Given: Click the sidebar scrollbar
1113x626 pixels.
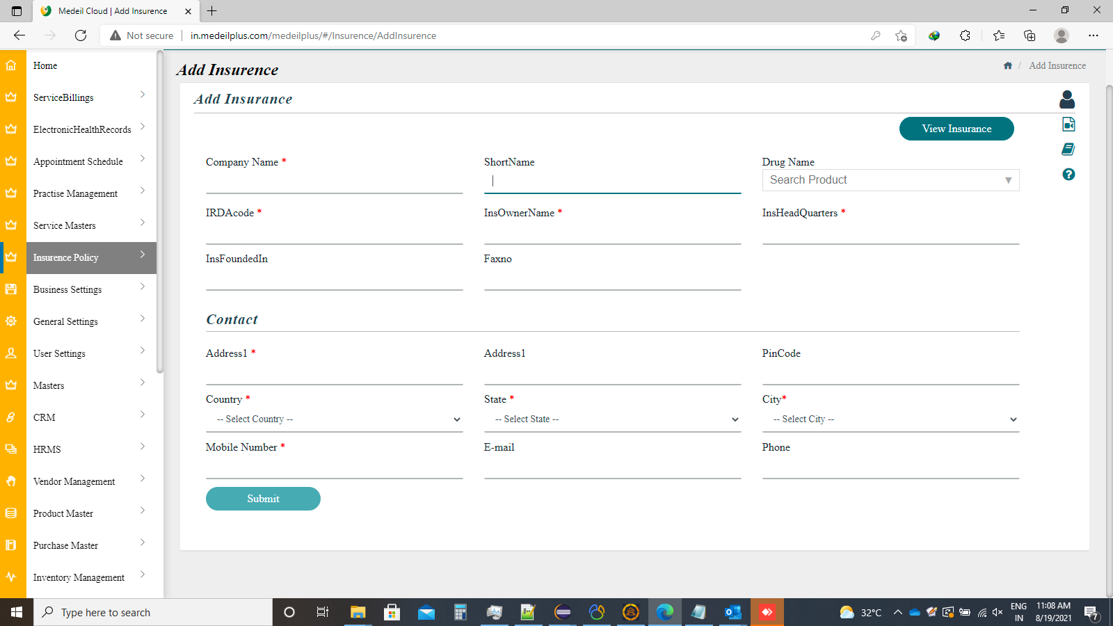Looking at the screenshot, I should (x=161, y=209).
